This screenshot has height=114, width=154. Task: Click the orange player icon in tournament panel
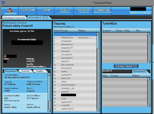pyautogui.click(x=5, y=56)
